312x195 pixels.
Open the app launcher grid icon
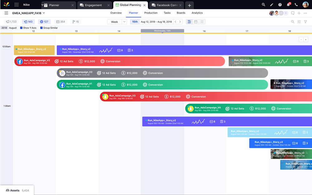(17, 5)
